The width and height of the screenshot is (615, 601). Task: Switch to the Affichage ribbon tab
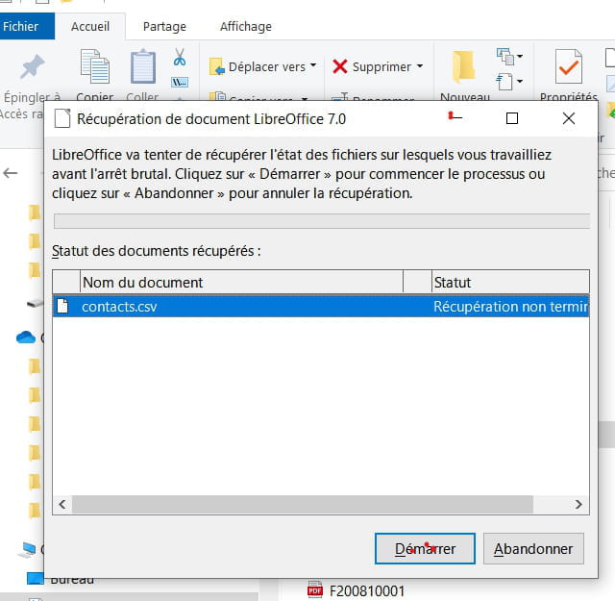click(246, 26)
